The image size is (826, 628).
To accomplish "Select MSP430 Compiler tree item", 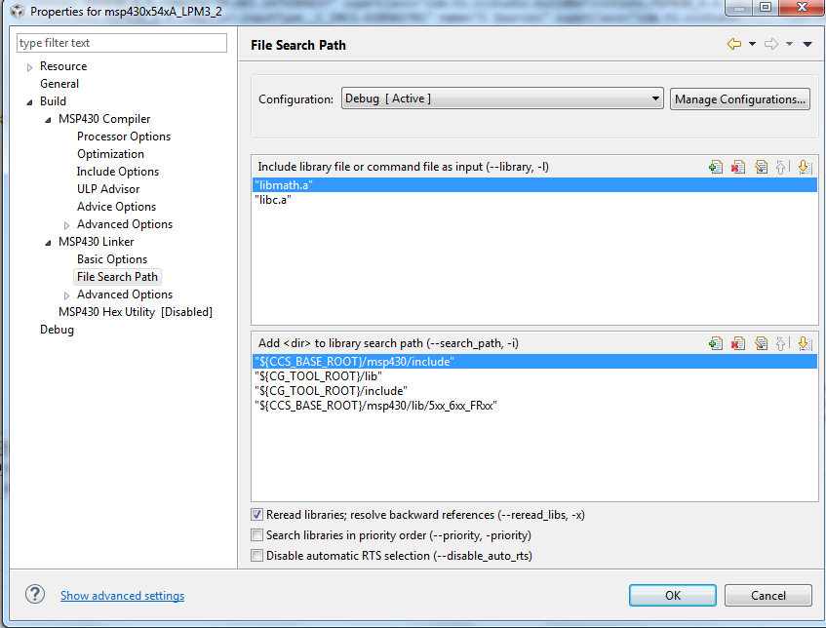I will 104,119.
